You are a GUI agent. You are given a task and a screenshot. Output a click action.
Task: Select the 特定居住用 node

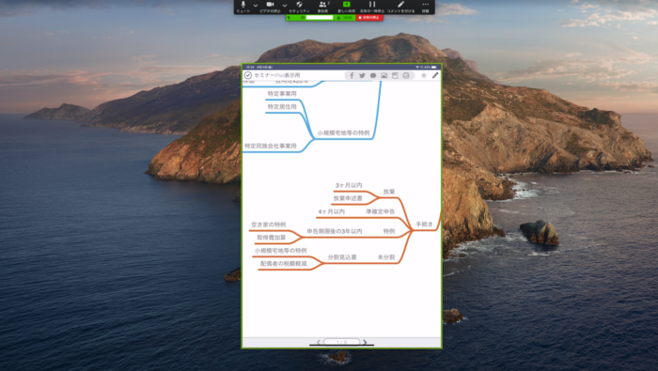coord(282,107)
